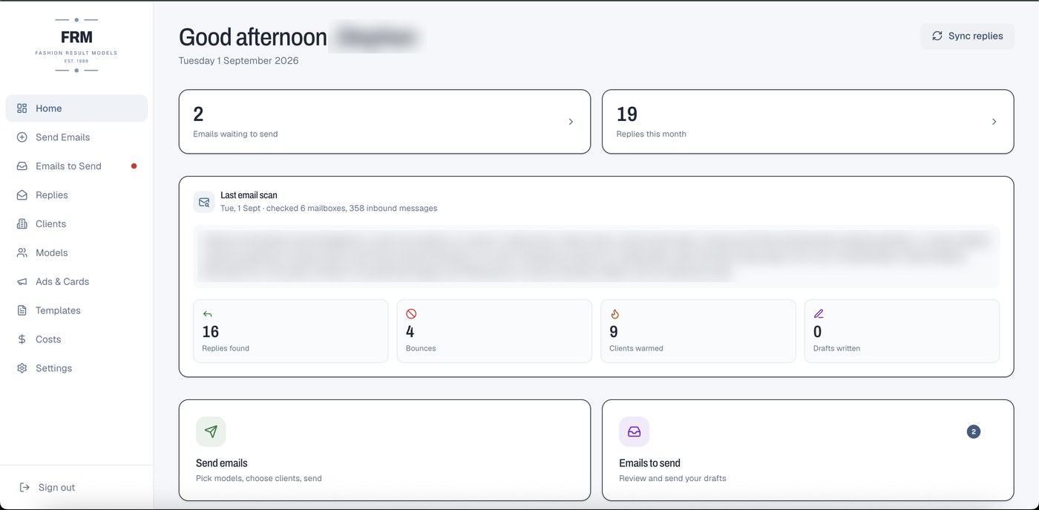
Task: Click the red bounce icon above 4
Action: (411, 314)
